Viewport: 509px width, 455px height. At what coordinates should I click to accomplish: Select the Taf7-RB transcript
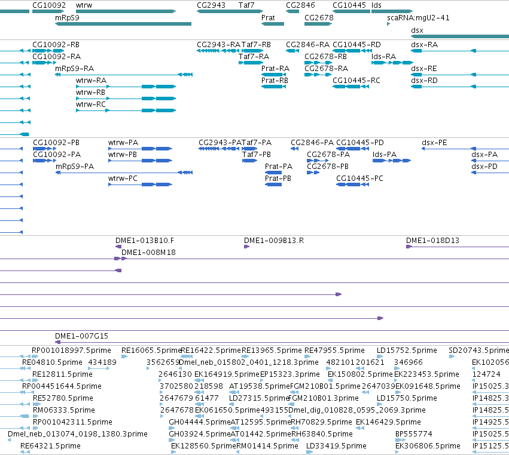[x=252, y=51]
